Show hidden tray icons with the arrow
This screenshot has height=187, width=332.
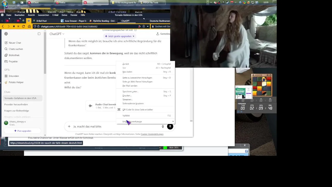coord(211,3)
